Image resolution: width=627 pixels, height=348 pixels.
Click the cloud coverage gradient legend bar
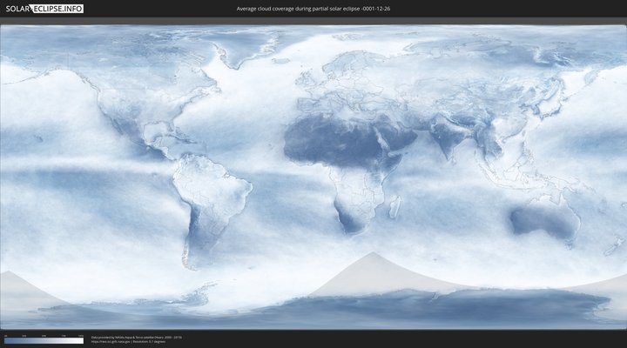coord(44,340)
